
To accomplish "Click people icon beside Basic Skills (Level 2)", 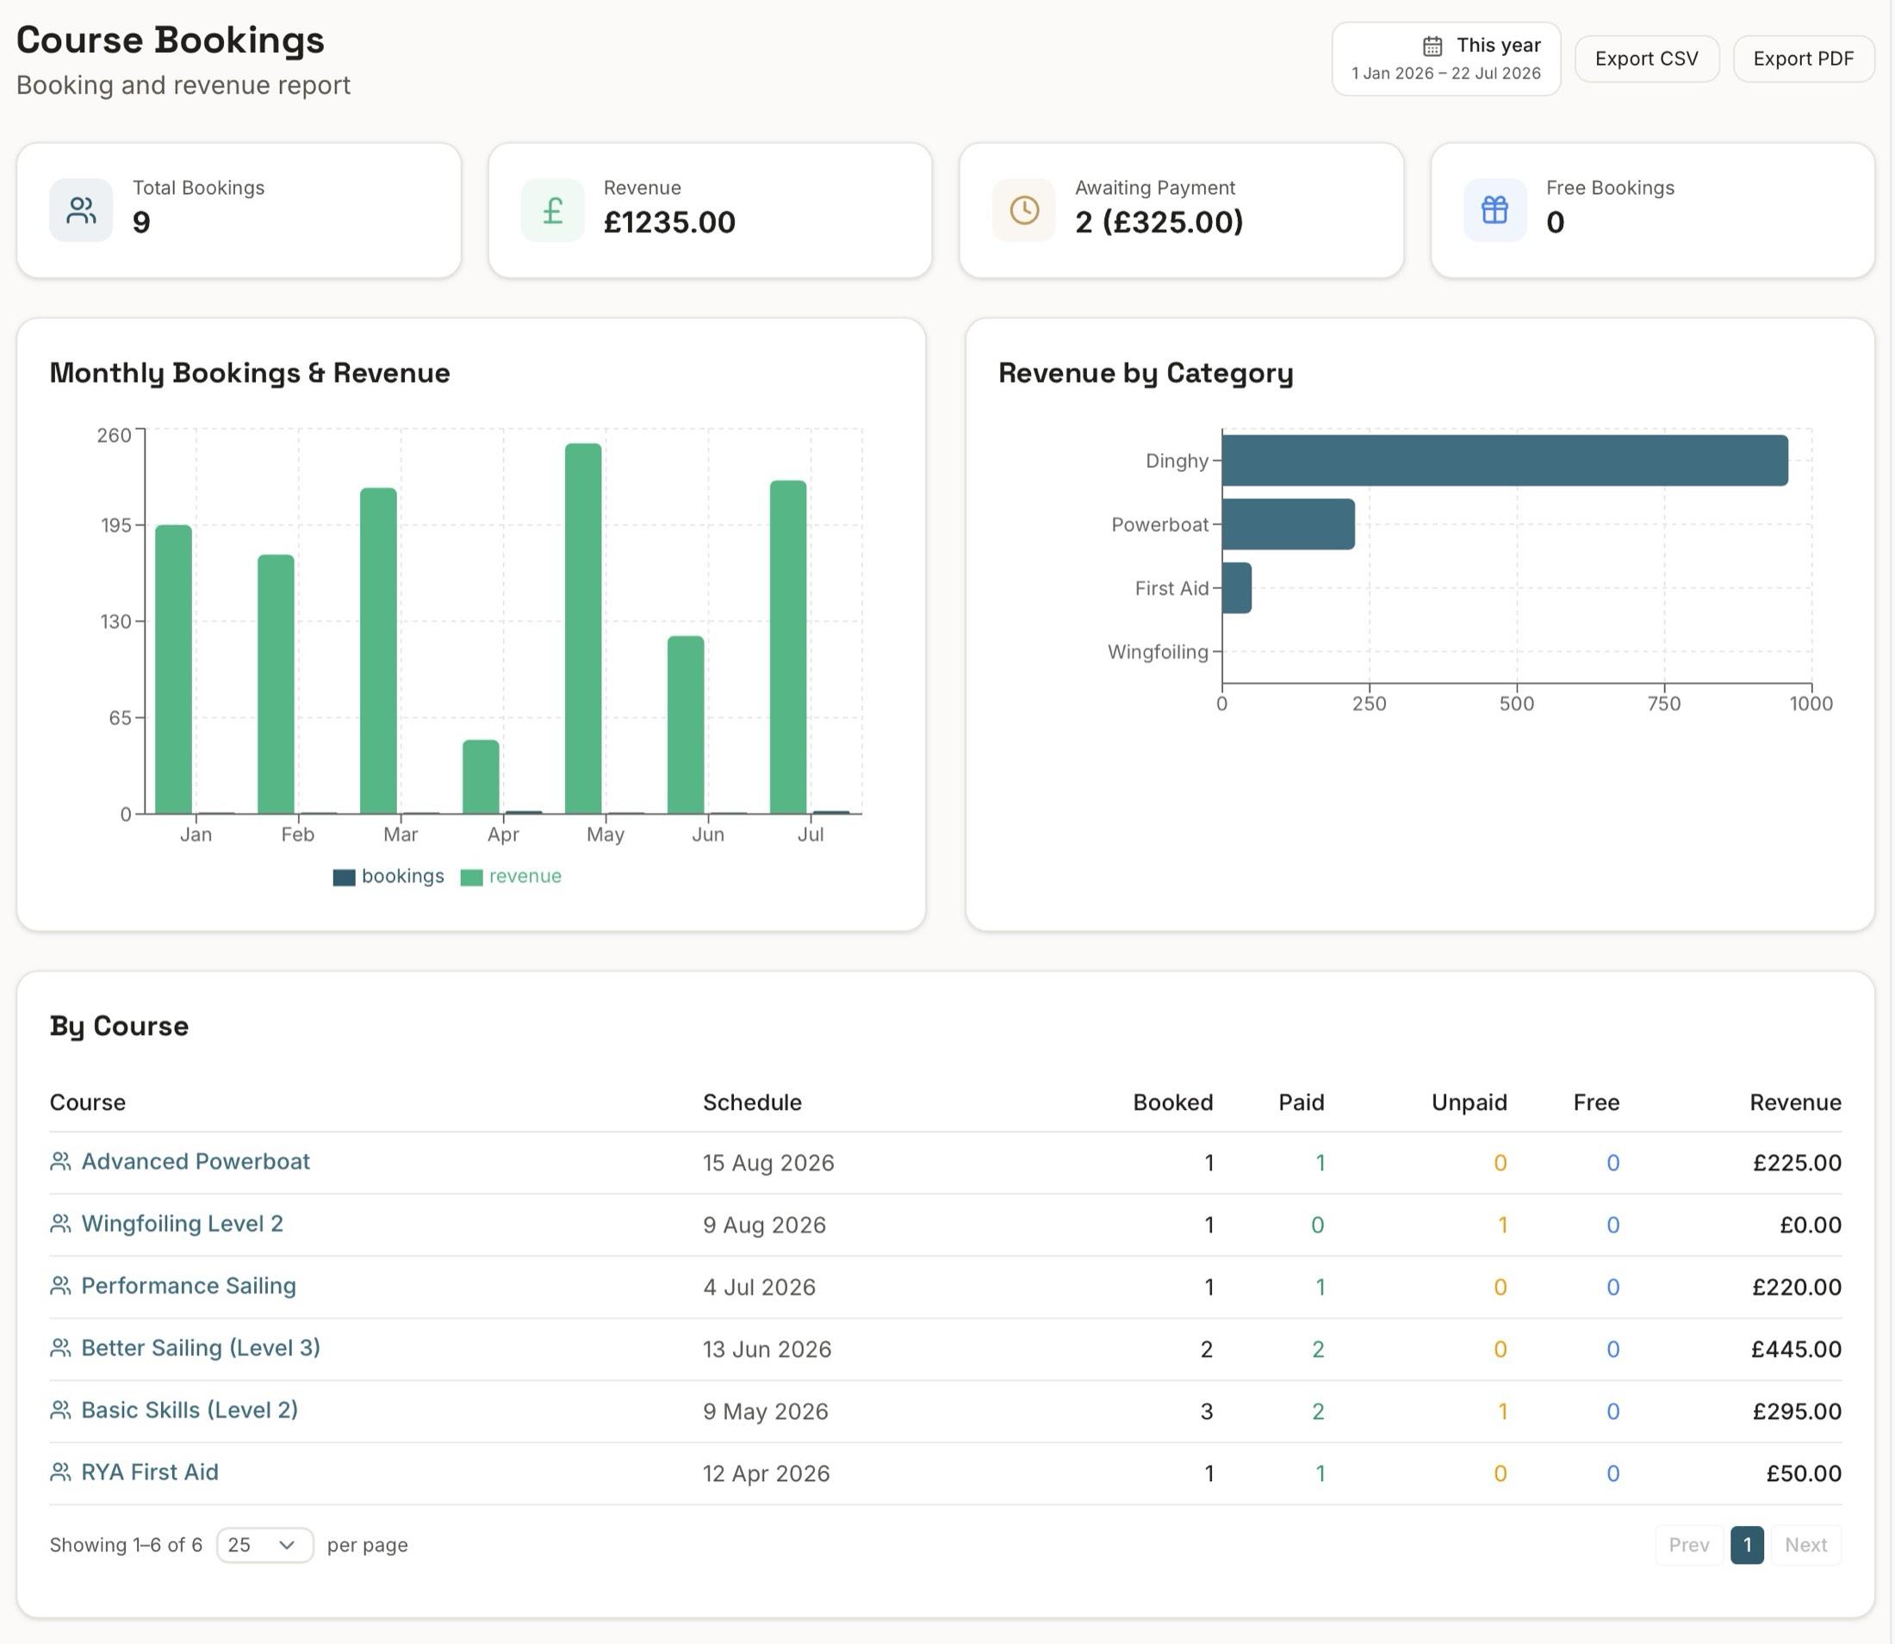I will (x=60, y=1410).
